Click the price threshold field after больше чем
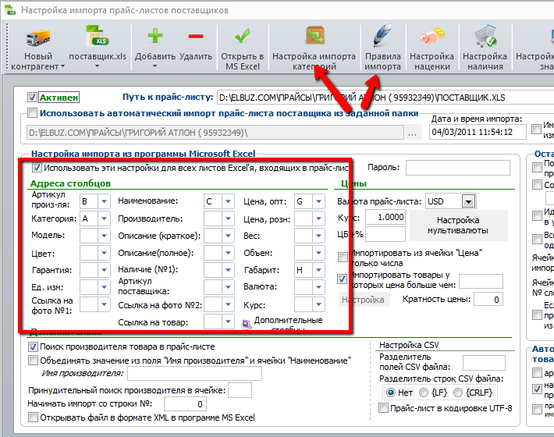The width and height of the screenshot is (554, 437). coord(481,282)
